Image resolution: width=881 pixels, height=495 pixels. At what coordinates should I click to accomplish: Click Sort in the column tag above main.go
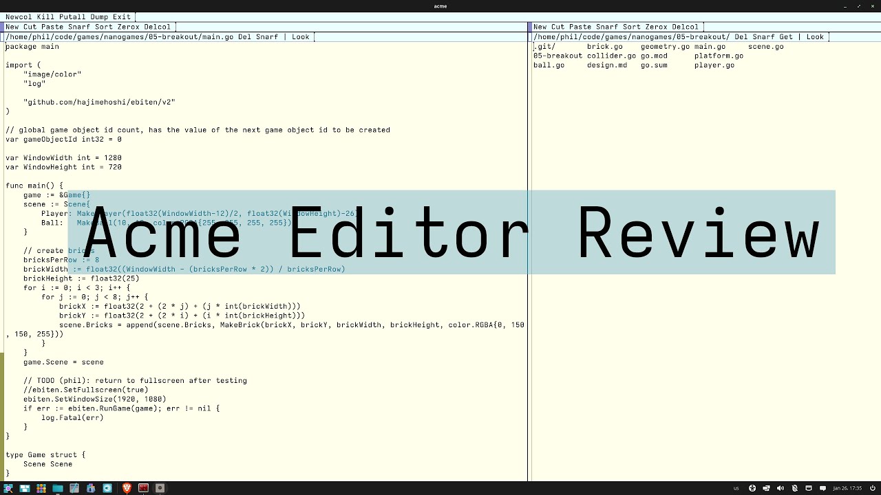(x=103, y=27)
